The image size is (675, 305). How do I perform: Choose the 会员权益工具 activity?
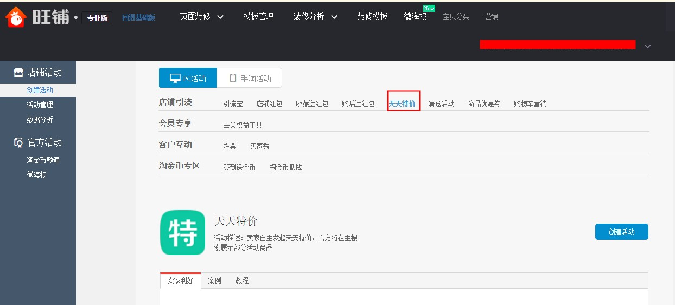coord(243,125)
